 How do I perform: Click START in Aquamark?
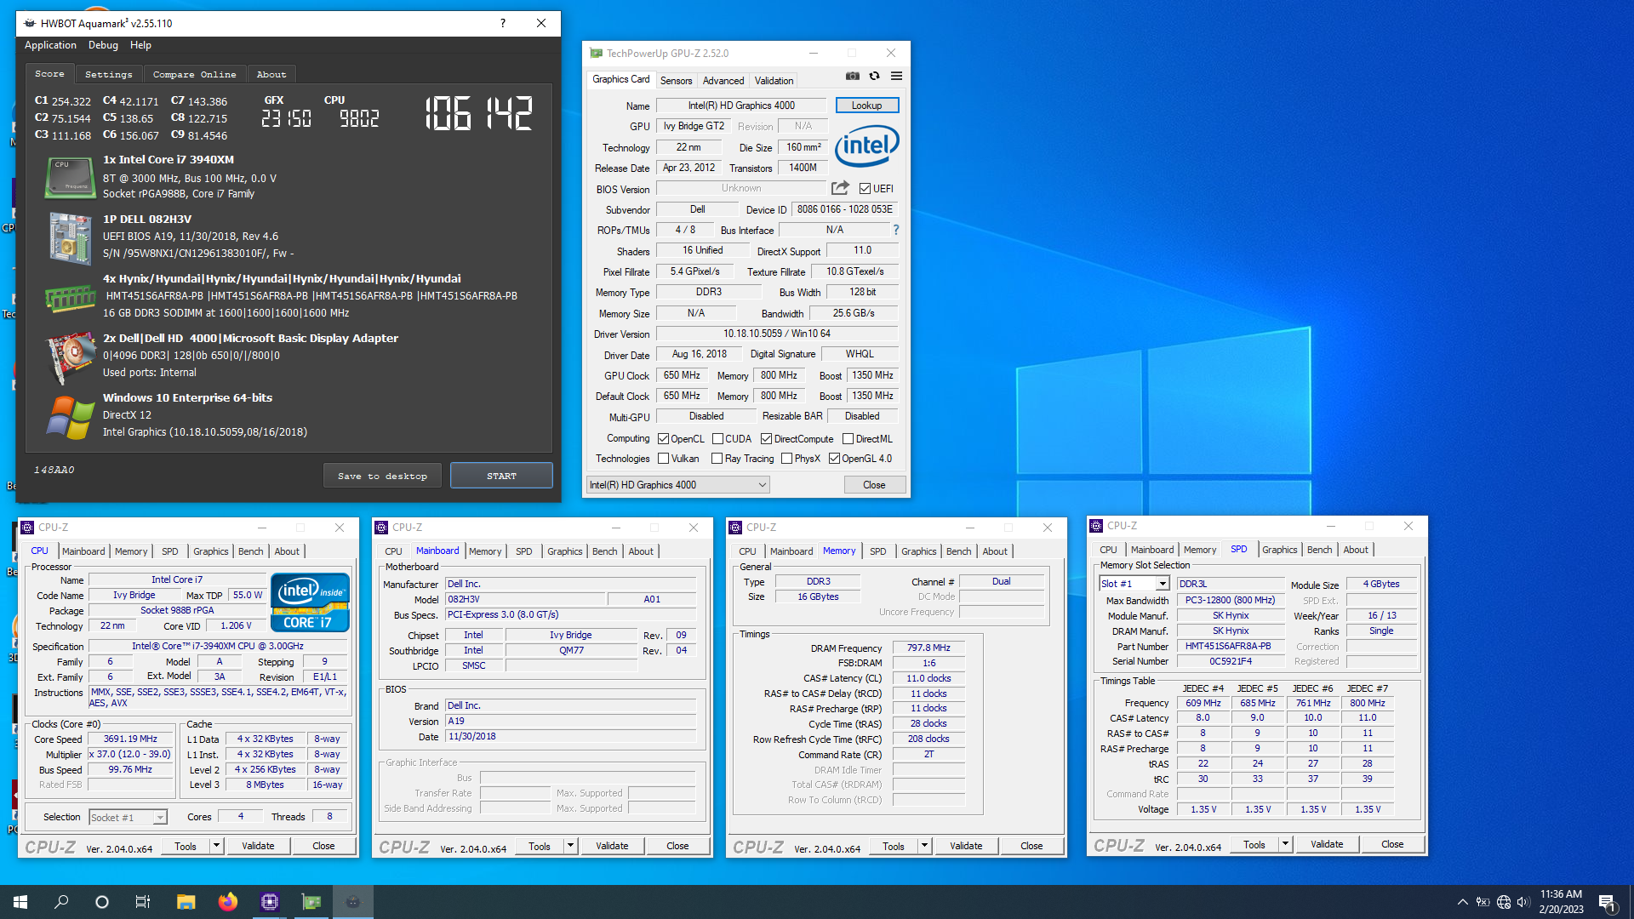click(x=501, y=476)
